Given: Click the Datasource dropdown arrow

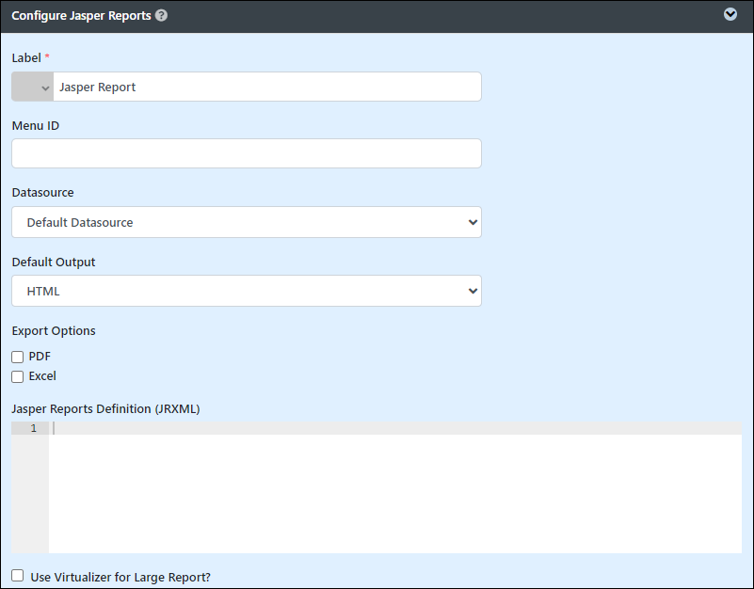Looking at the screenshot, I should [473, 222].
